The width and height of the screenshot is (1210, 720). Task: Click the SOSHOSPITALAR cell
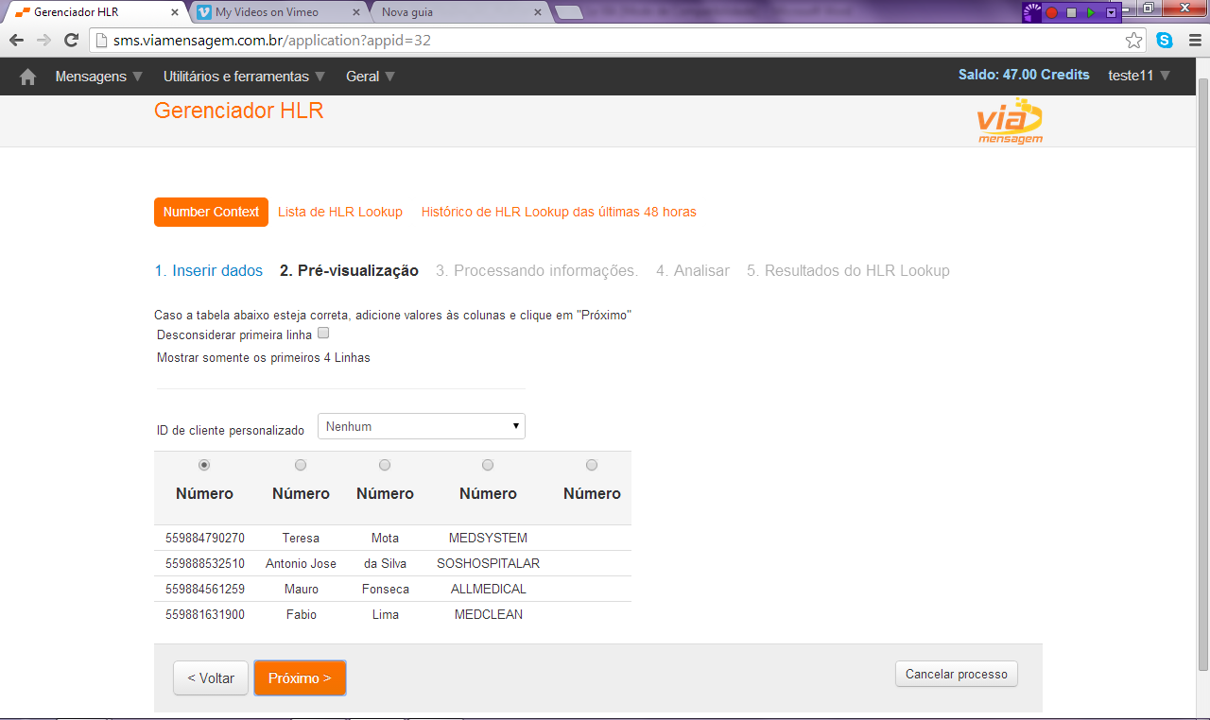click(x=488, y=563)
